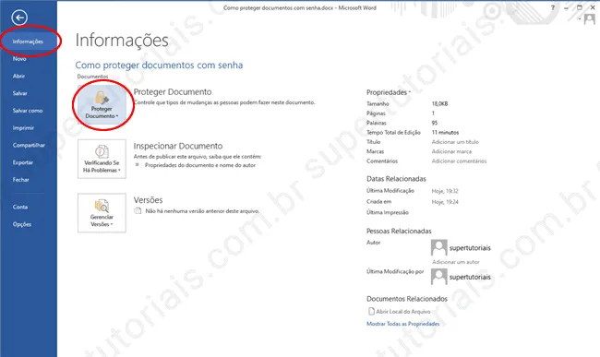Click the Pessoas Relacionadas heading
Screen dimensions: 600x357
tap(399, 231)
